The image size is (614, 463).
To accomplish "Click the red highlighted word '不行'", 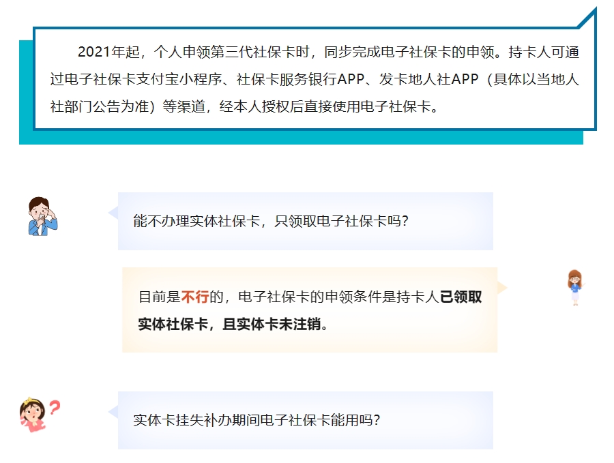I will pyautogui.click(x=195, y=297).
